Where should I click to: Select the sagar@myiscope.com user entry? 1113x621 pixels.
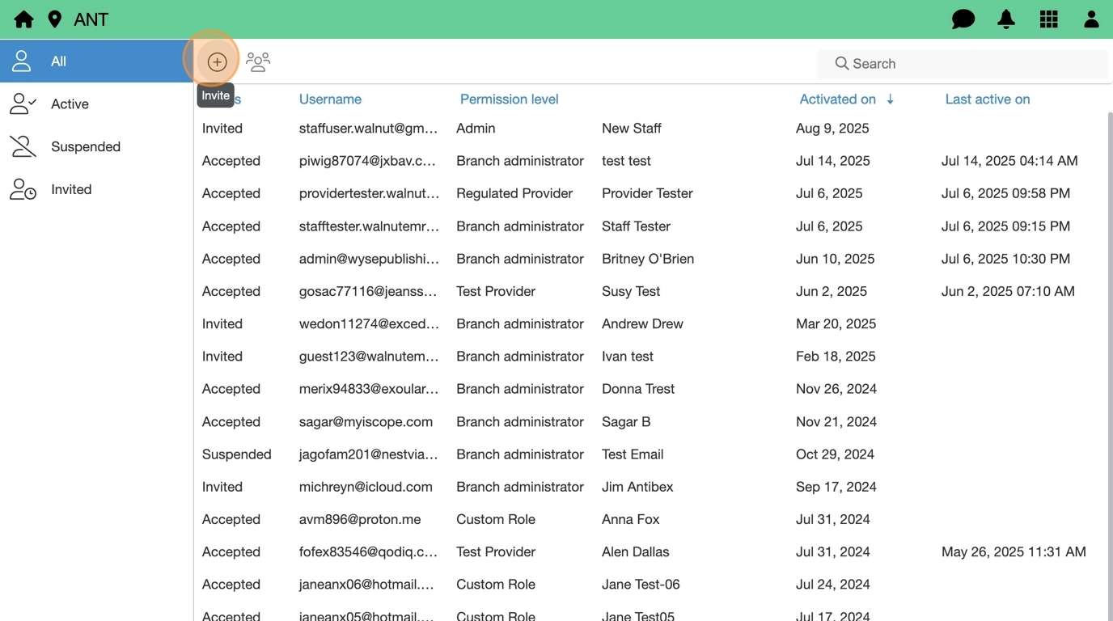click(x=366, y=422)
